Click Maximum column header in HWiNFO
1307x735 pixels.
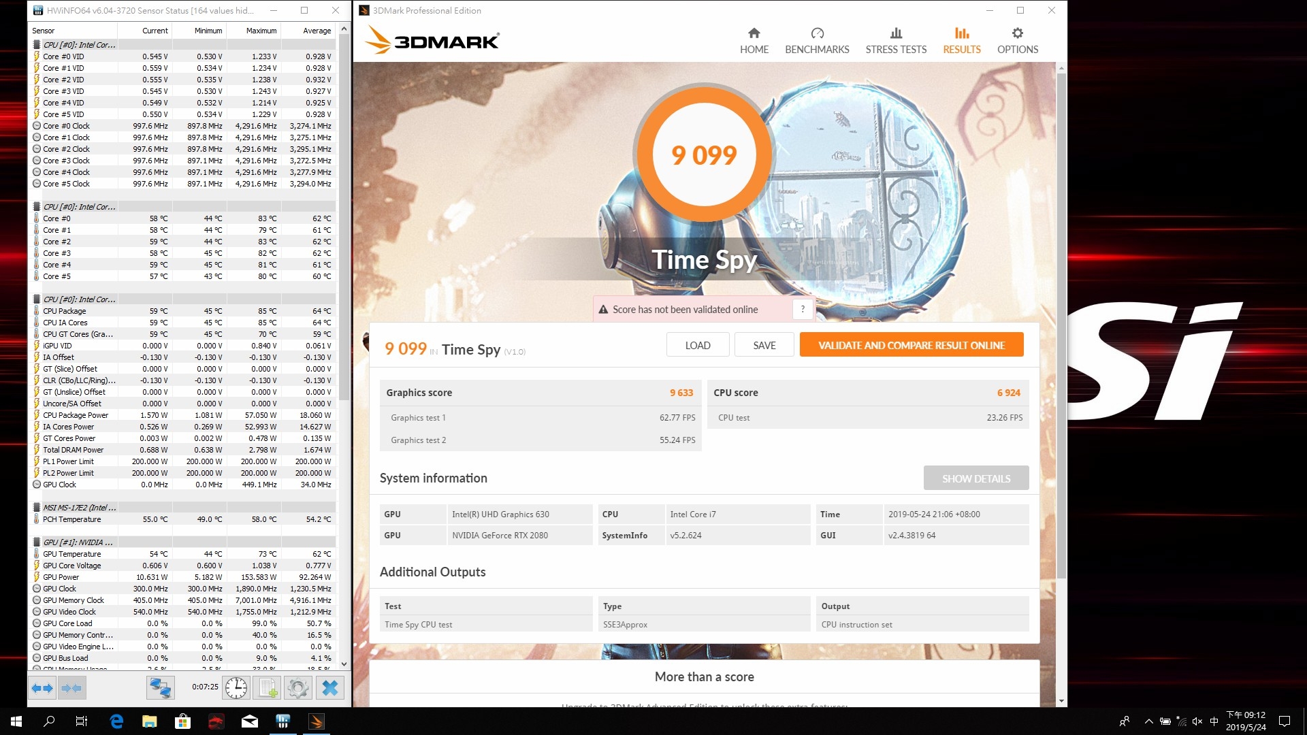[x=253, y=31]
